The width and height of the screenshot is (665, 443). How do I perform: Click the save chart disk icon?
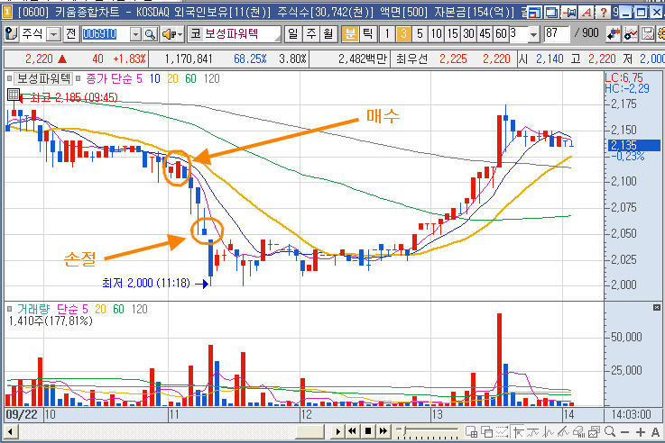coord(648,34)
